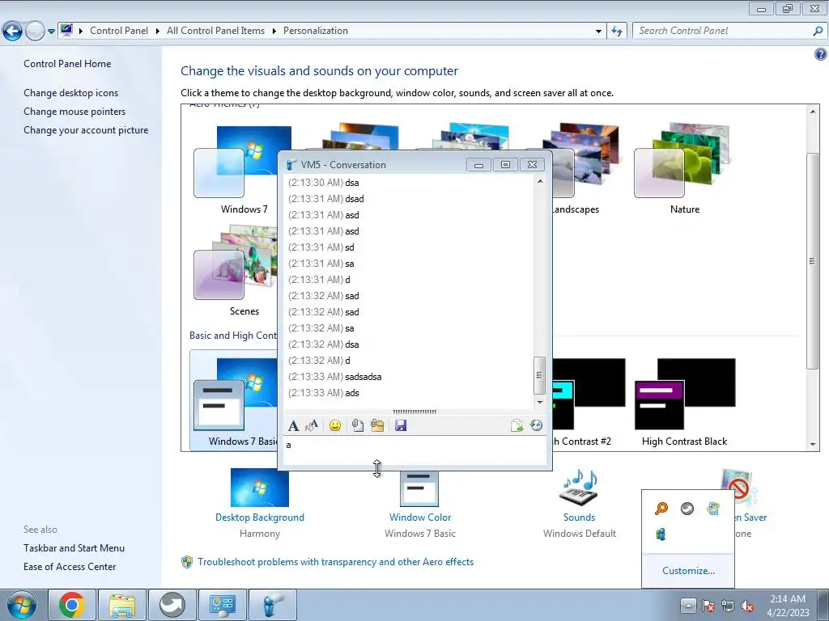Click Personalization in the breadcrumb
Viewport: 829px width, 621px height.
pos(316,31)
